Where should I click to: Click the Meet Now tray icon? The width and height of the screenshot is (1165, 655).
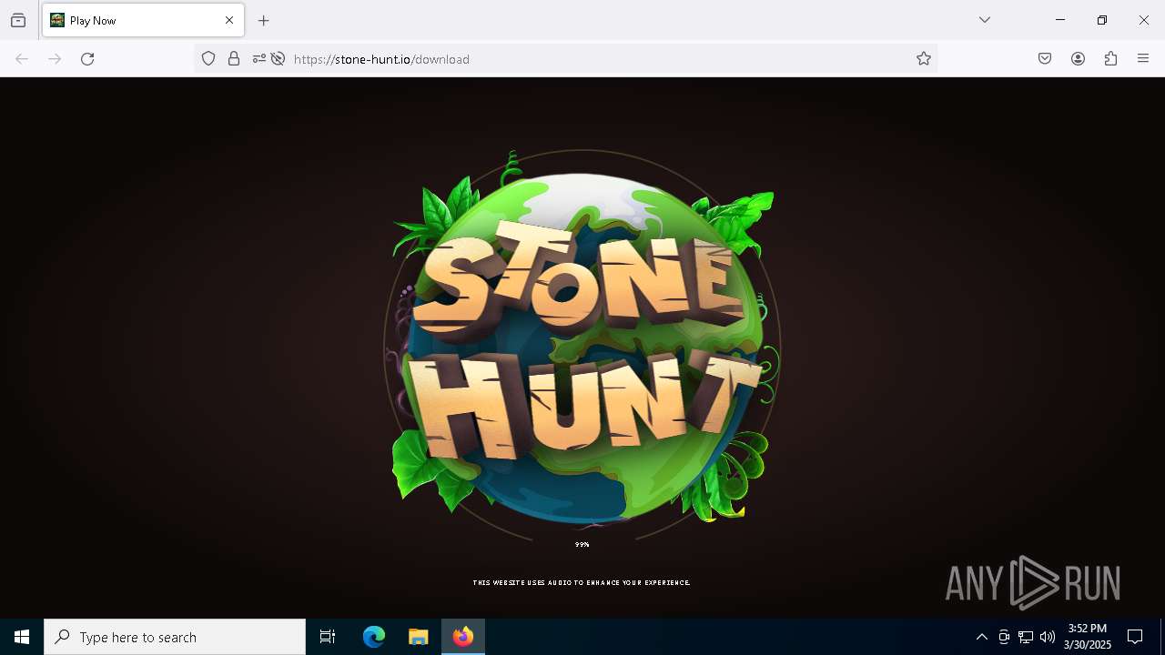pos(1004,637)
